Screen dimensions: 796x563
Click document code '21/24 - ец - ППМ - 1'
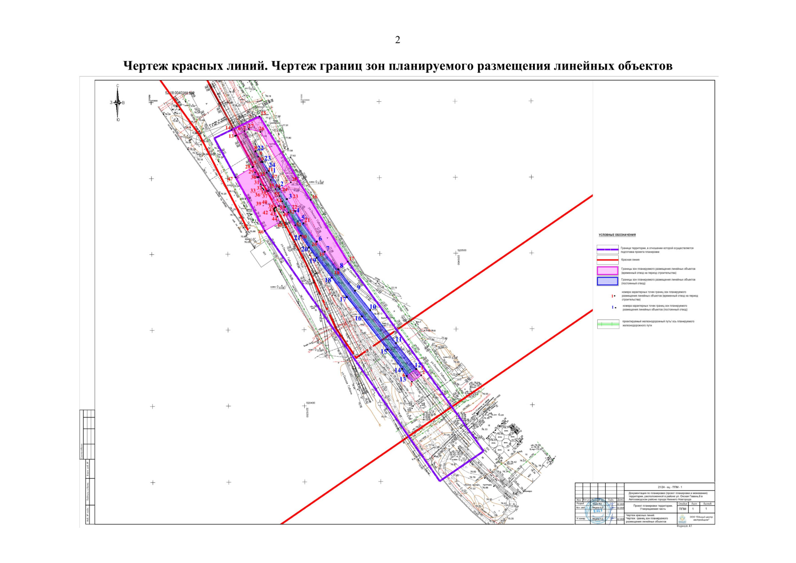(x=669, y=487)
